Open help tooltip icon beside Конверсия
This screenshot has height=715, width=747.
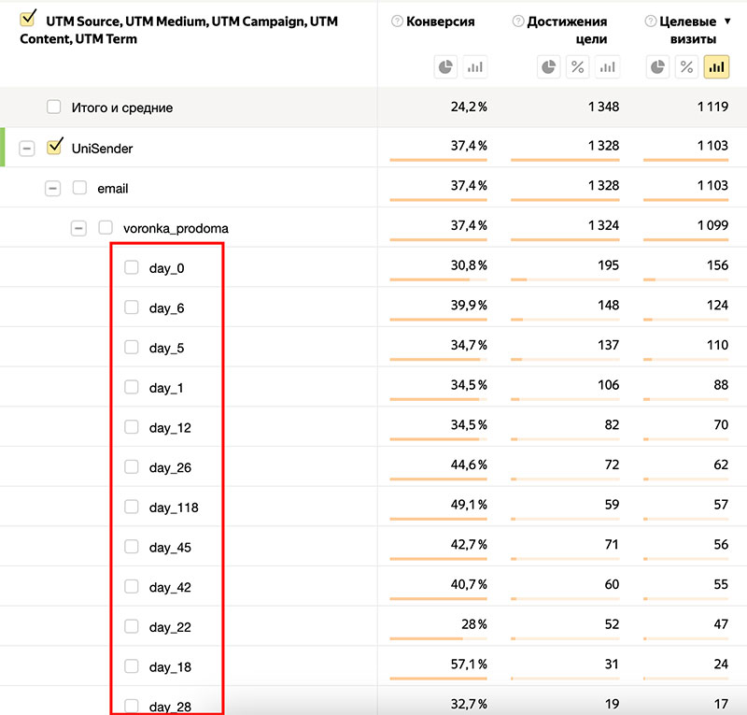pyautogui.click(x=398, y=21)
